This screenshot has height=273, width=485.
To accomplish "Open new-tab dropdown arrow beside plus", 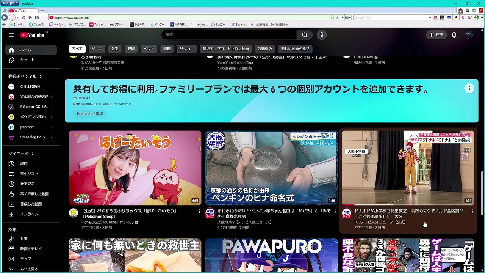I will pos(47,11).
